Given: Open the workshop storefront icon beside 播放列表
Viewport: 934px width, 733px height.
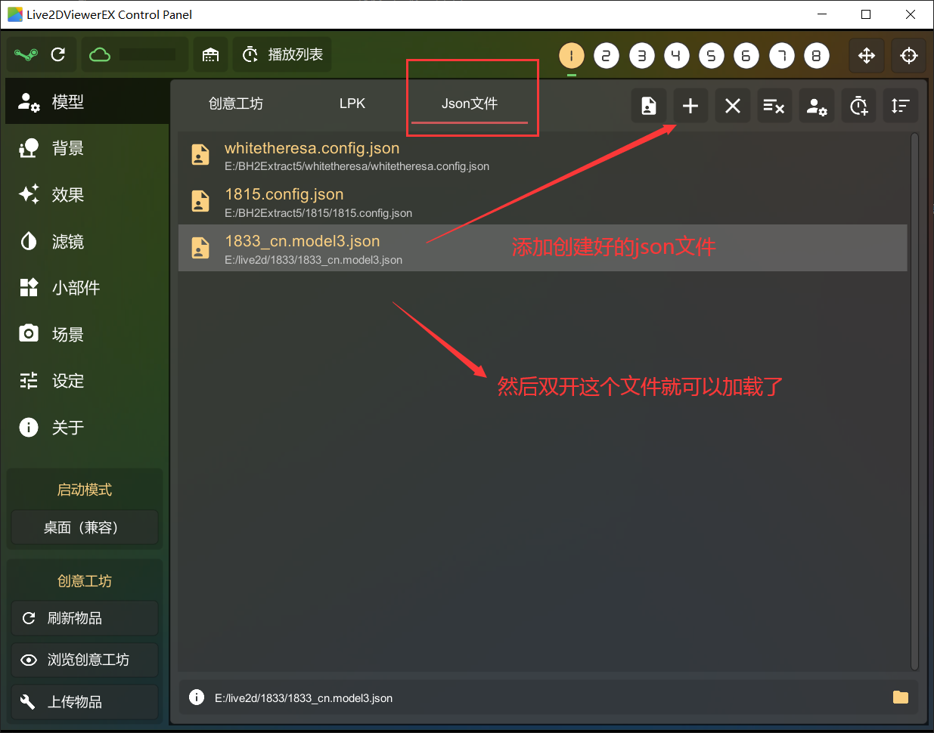Looking at the screenshot, I should click(x=210, y=54).
